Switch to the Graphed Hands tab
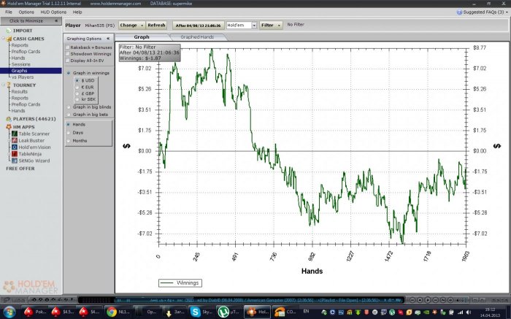Screen dimensions: 511x319 [196, 36]
